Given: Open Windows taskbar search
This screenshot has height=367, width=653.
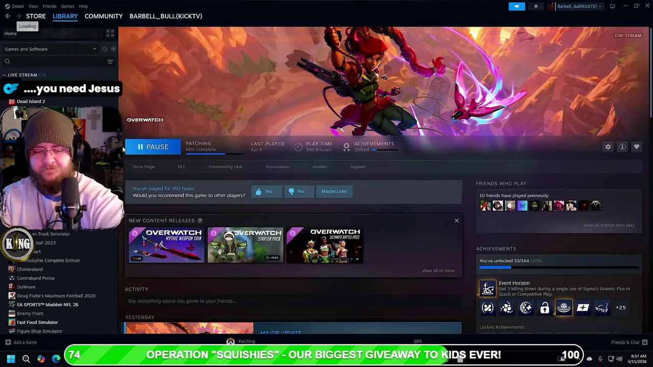Looking at the screenshot, I should click(26, 358).
